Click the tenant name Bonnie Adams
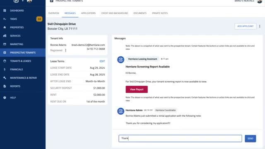Viewport: 265px width, 149px height. (58, 45)
